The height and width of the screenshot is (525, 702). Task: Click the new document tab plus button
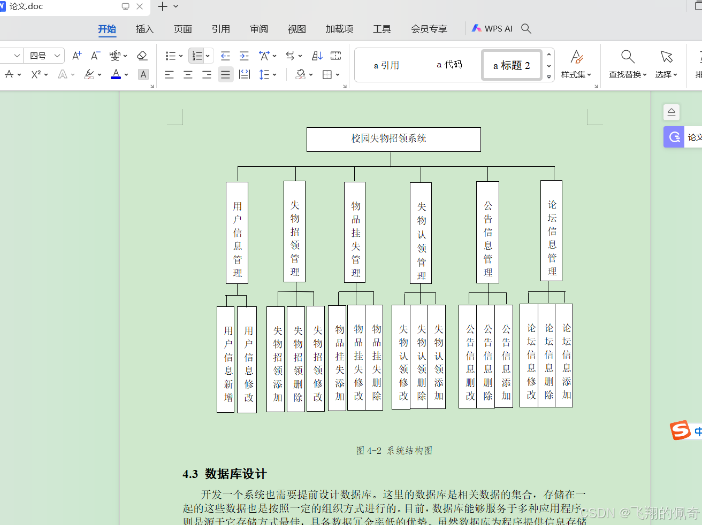(162, 7)
